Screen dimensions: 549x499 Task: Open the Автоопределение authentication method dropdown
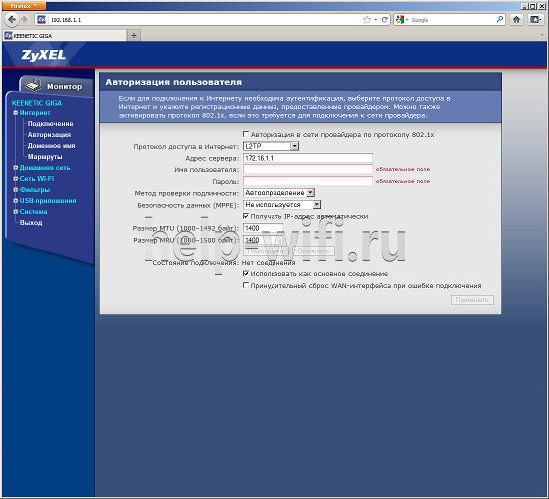pyautogui.click(x=278, y=192)
